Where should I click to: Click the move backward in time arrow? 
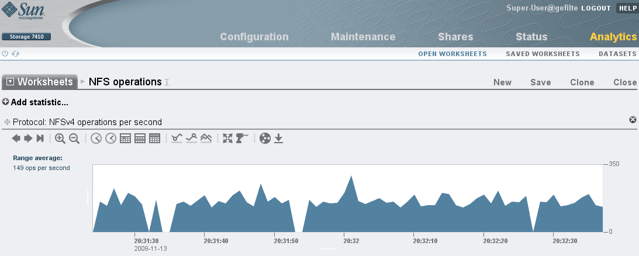[x=16, y=139]
